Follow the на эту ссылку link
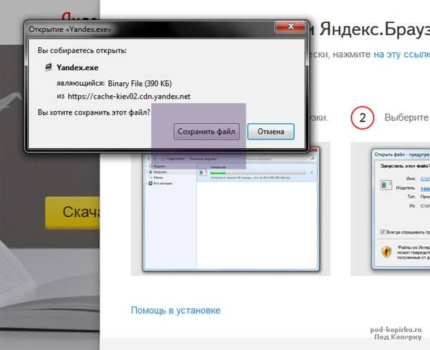This screenshot has width=430, height=350. tap(402, 54)
